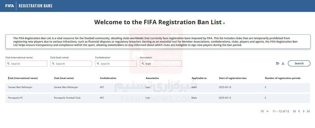Screen dimensions: 315x128
Task: Select the Persepolis FC row
Action: pyautogui.click(x=157, y=98)
